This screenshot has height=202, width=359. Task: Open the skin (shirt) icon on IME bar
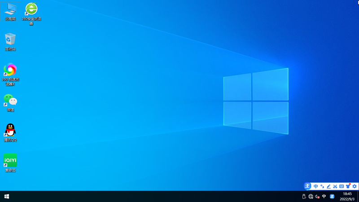pyautogui.click(x=348, y=186)
